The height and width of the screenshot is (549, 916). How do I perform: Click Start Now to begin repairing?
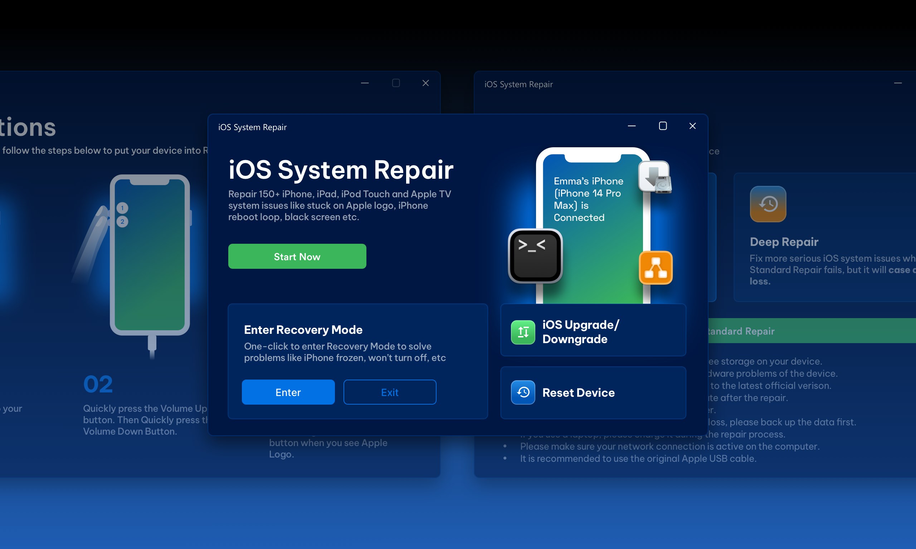click(297, 256)
